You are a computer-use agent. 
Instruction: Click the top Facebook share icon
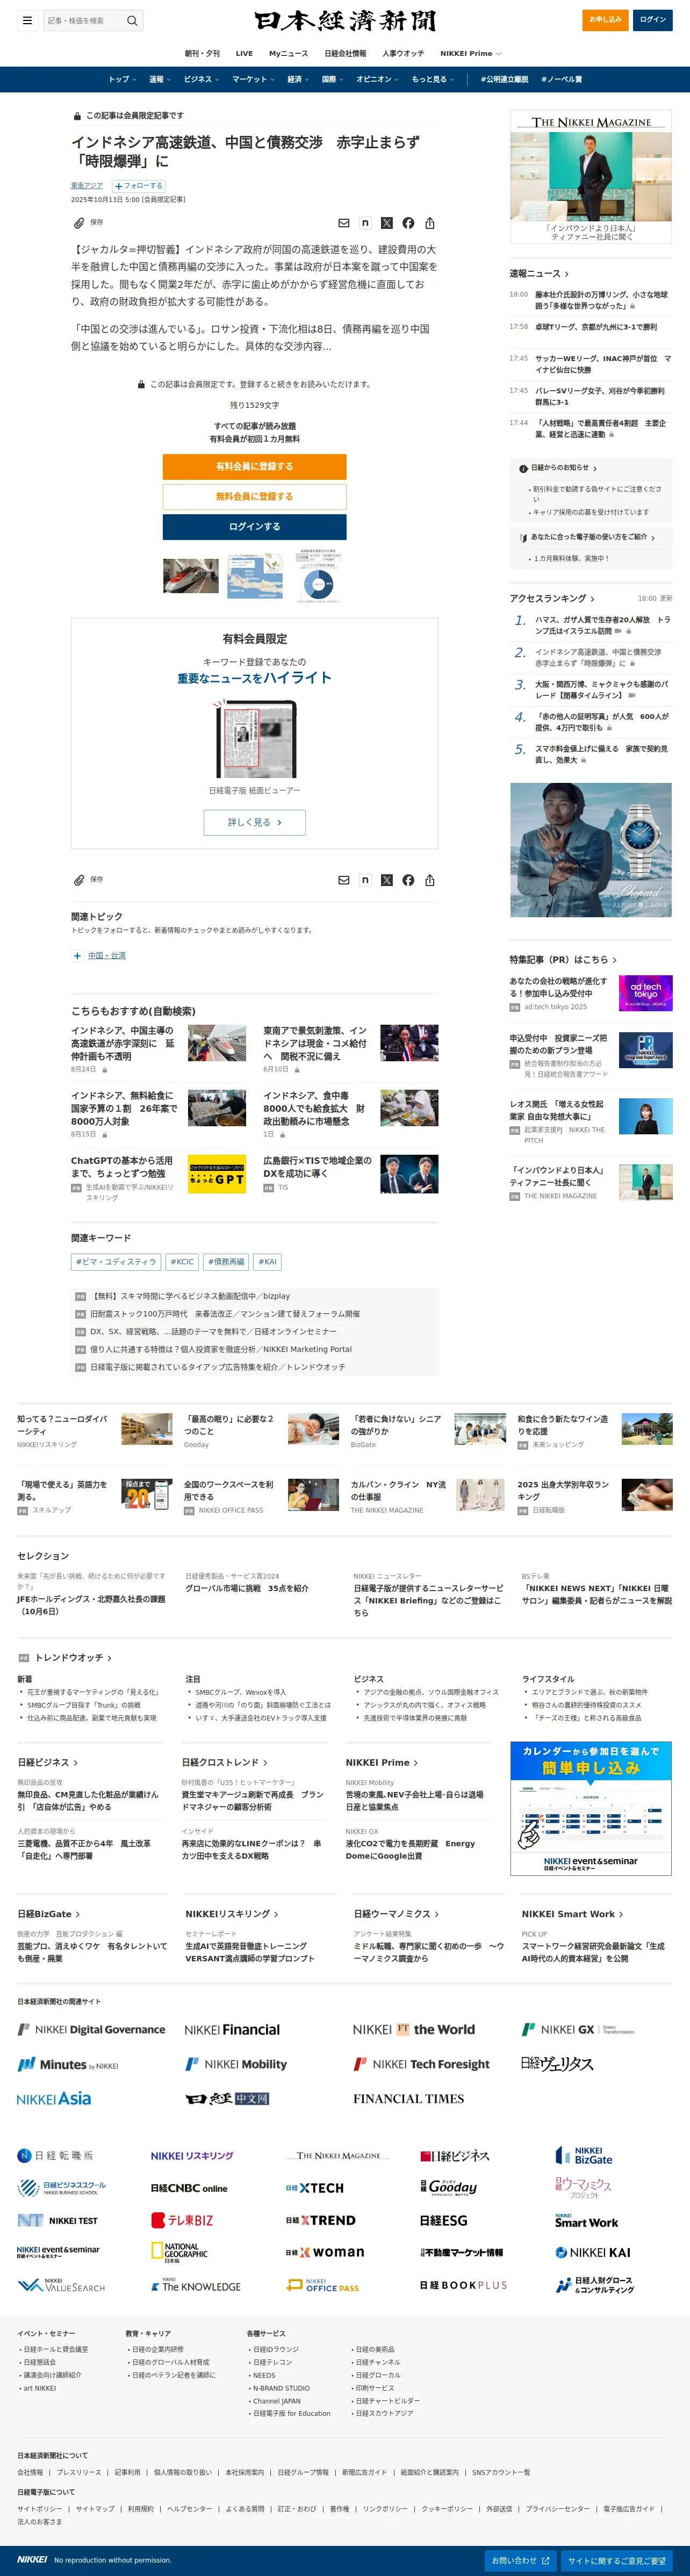408,223
